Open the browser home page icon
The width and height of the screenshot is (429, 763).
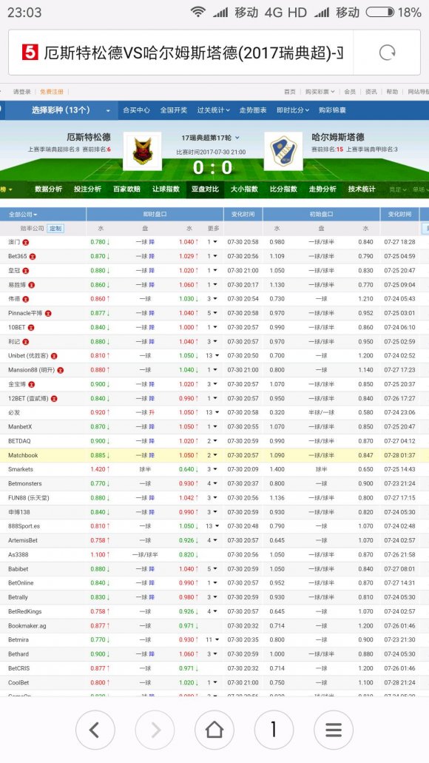click(214, 730)
